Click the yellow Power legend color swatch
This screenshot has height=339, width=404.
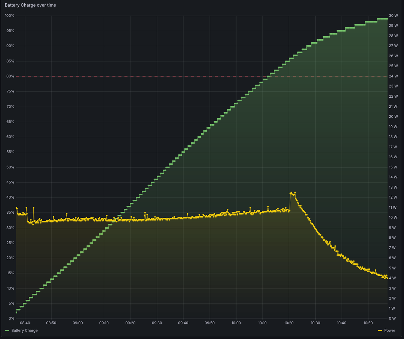click(x=380, y=331)
